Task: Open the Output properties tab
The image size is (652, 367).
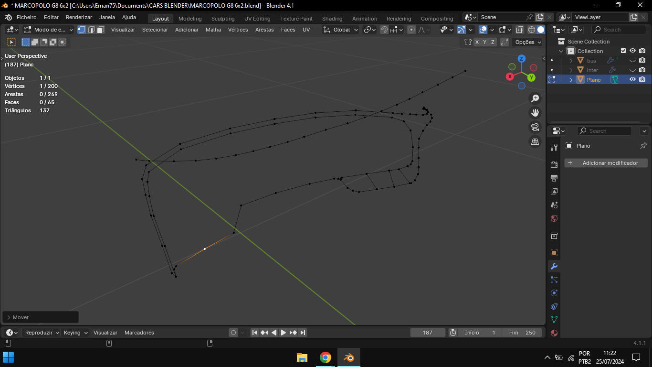Action: pos(554,178)
